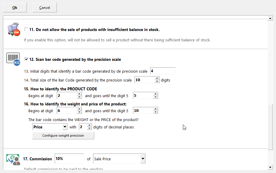Increase weight/price begin digit value
Image resolution: width=276 pixels, height=173 pixels.
point(79,109)
